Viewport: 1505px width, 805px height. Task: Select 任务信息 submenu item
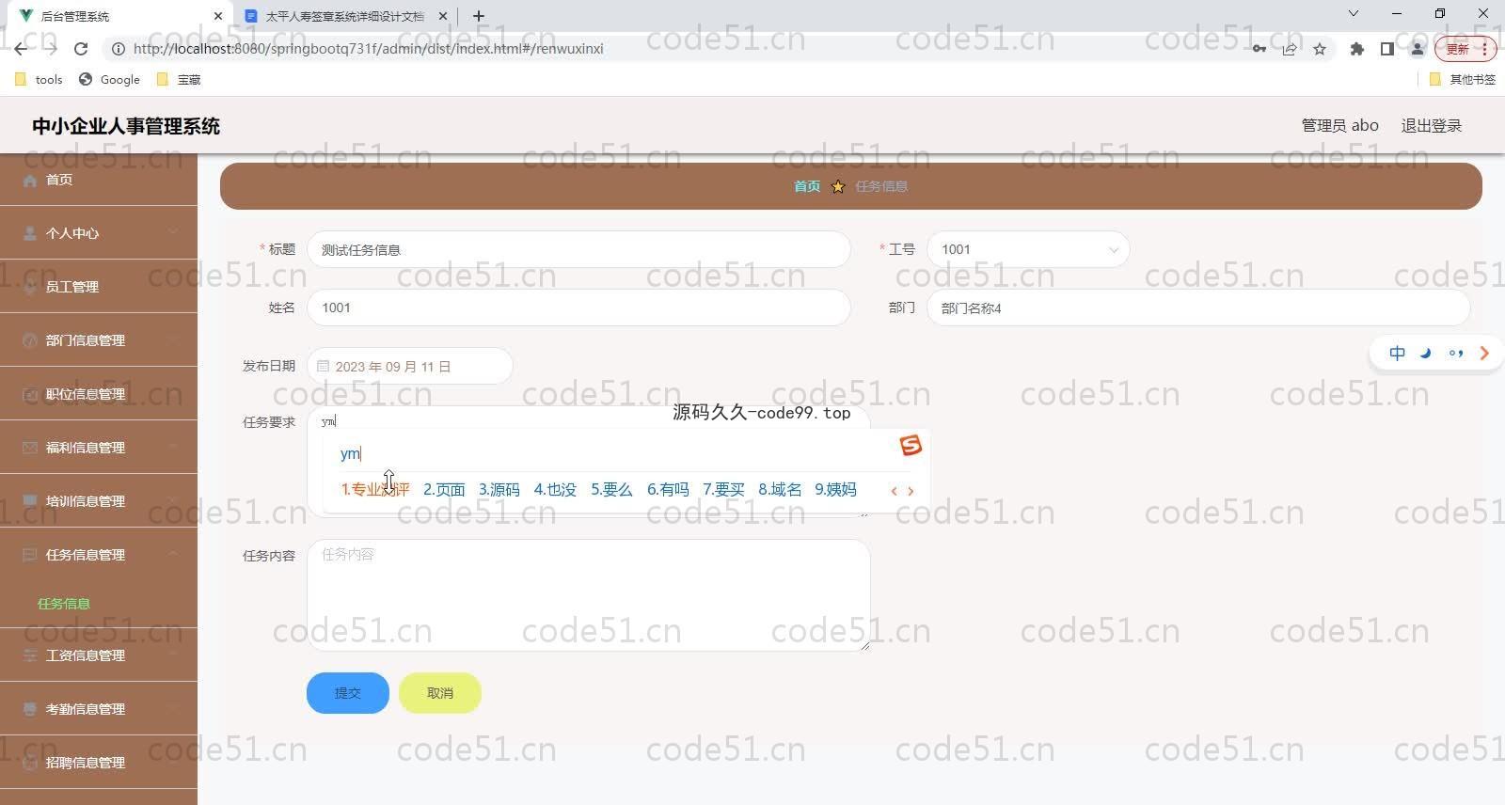point(64,604)
